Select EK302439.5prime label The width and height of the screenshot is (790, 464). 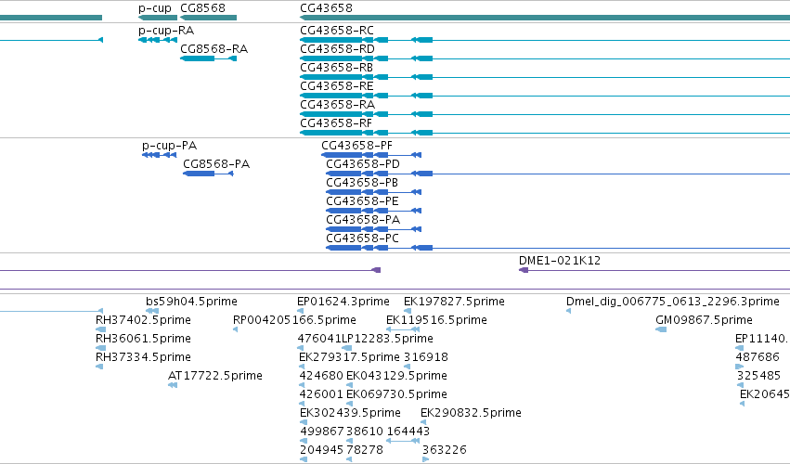coord(350,413)
